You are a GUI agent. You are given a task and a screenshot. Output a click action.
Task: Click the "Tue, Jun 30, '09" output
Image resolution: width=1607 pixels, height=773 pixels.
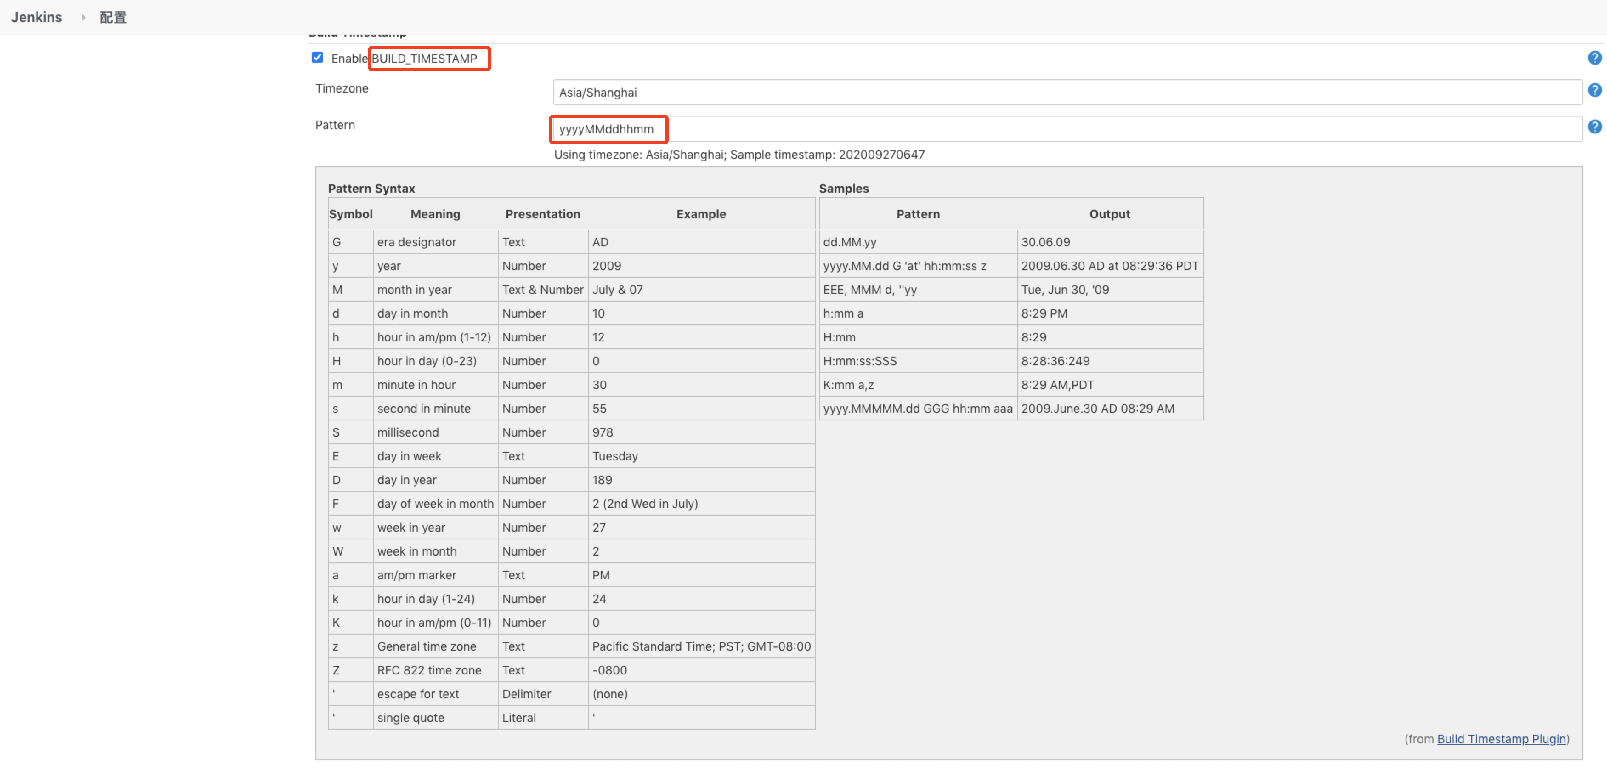tap(1110, 290)
